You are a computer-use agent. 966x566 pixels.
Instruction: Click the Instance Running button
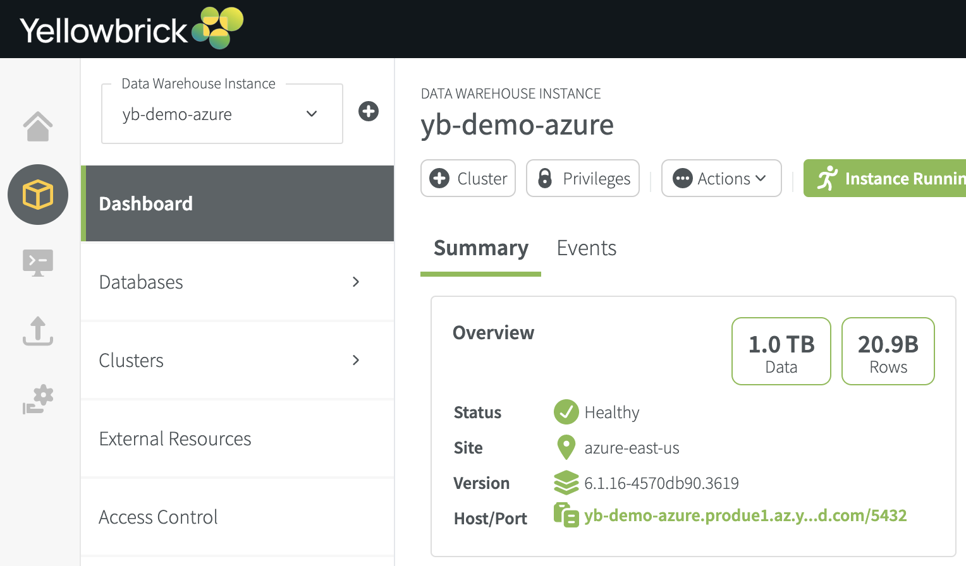pos(885,178)
